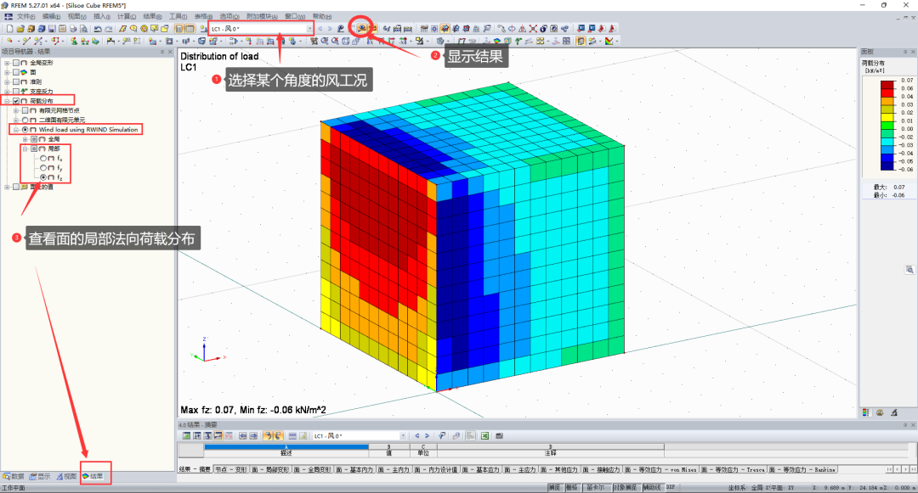Click the Excel export icon in results table toolbar

tap(484, 436)
